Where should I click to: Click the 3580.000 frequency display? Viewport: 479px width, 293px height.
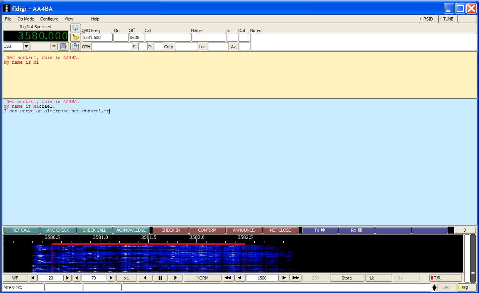pyautogui.click(x=36, y=36)
